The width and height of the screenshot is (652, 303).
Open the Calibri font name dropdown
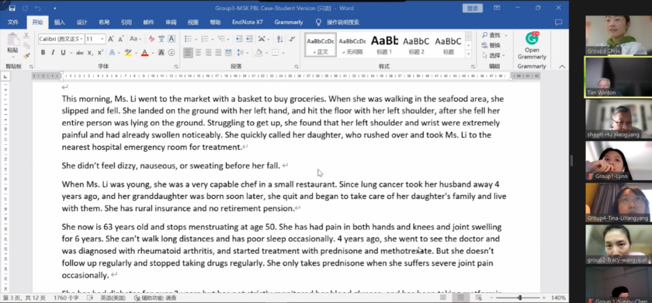point(80,39)
